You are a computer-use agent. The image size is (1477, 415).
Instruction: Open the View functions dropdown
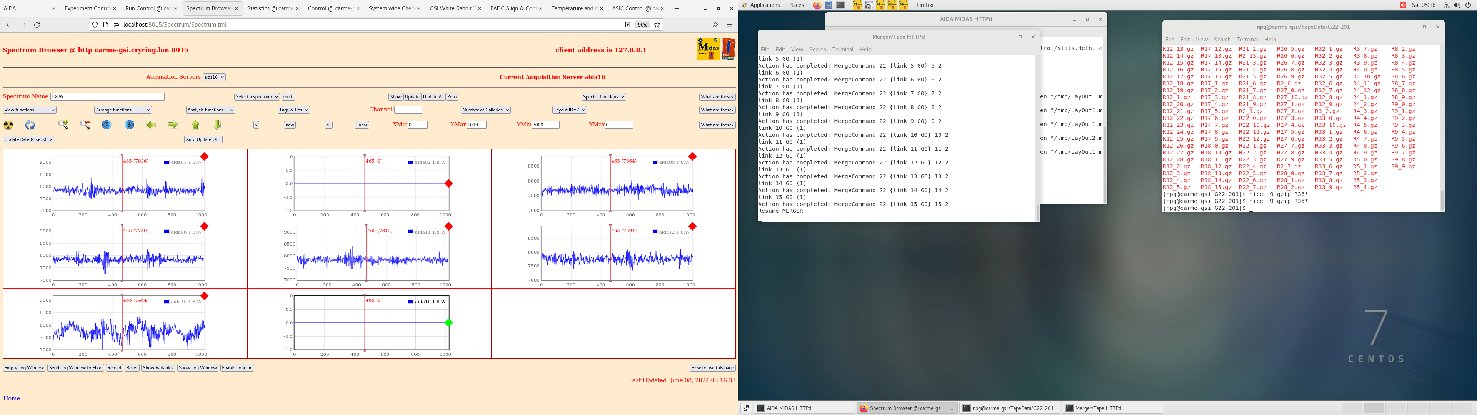[x=29, y=110]
